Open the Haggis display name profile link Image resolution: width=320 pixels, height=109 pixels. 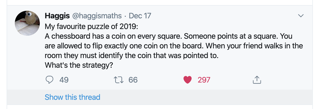[x=57, y=16]
